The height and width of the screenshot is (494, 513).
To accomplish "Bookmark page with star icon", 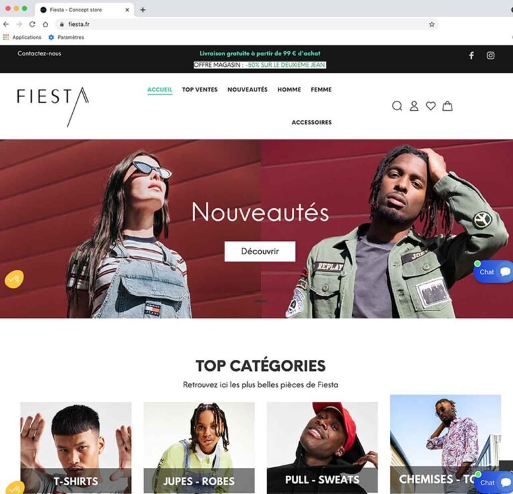I will coord(432,24).
